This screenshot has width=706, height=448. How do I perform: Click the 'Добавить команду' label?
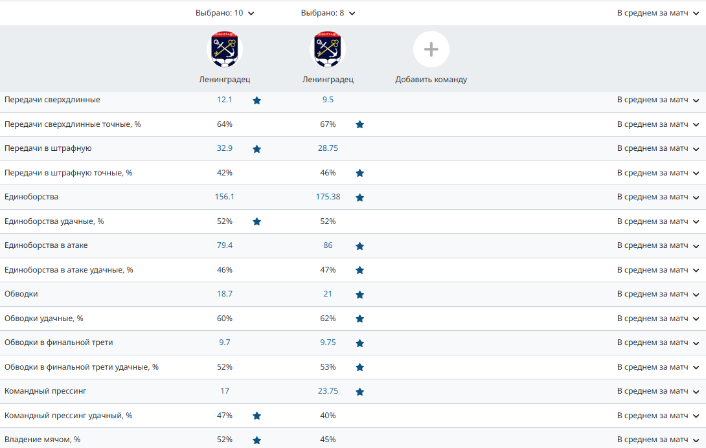point(431,80)
